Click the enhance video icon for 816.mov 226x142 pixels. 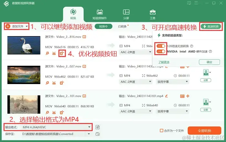(x=62, y=53)
